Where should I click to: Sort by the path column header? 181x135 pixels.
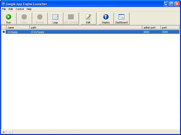[86, 28]
